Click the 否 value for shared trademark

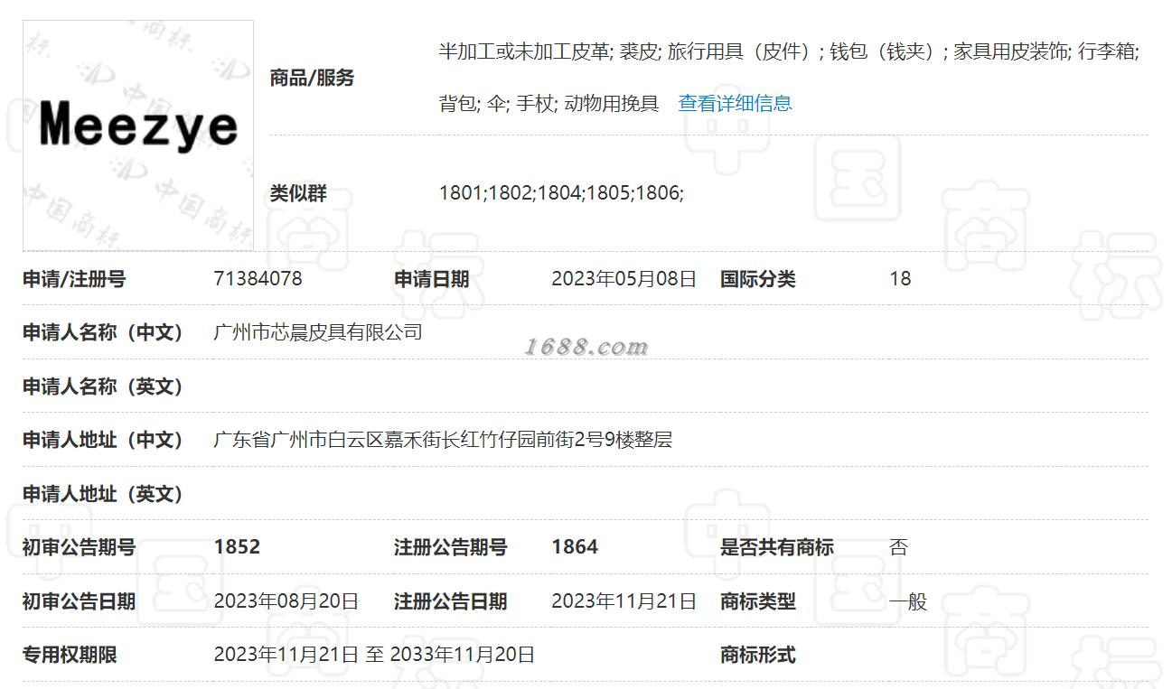point(899,547)
